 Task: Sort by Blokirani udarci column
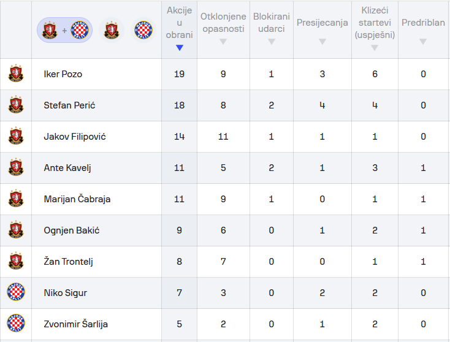[271, 29]
